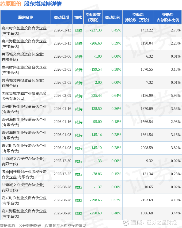Click the date cell 2025-12-30

click(x=62, y=161)
